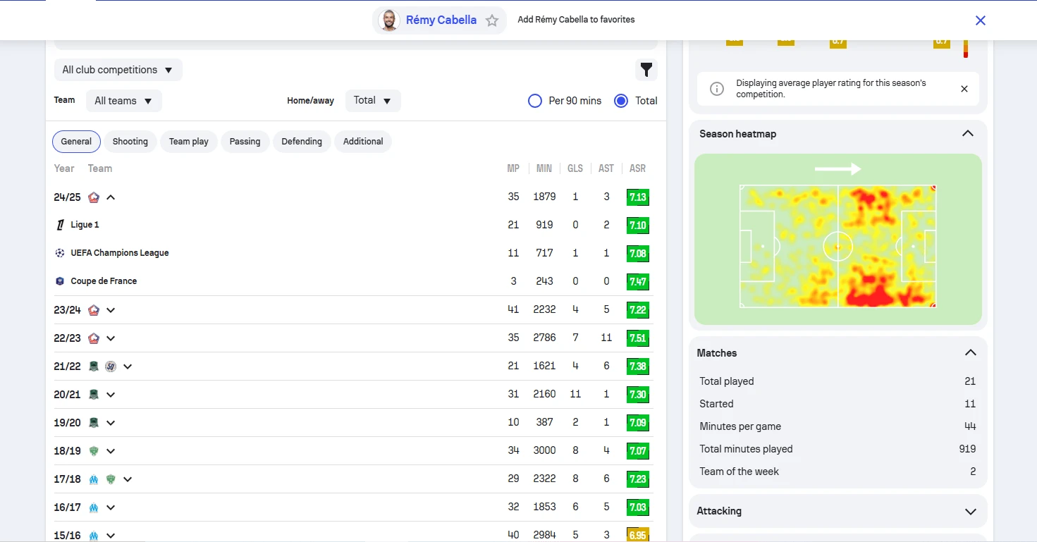Select the Per 90 mins radio button
1037x542 pixels.
click(535, 101)
